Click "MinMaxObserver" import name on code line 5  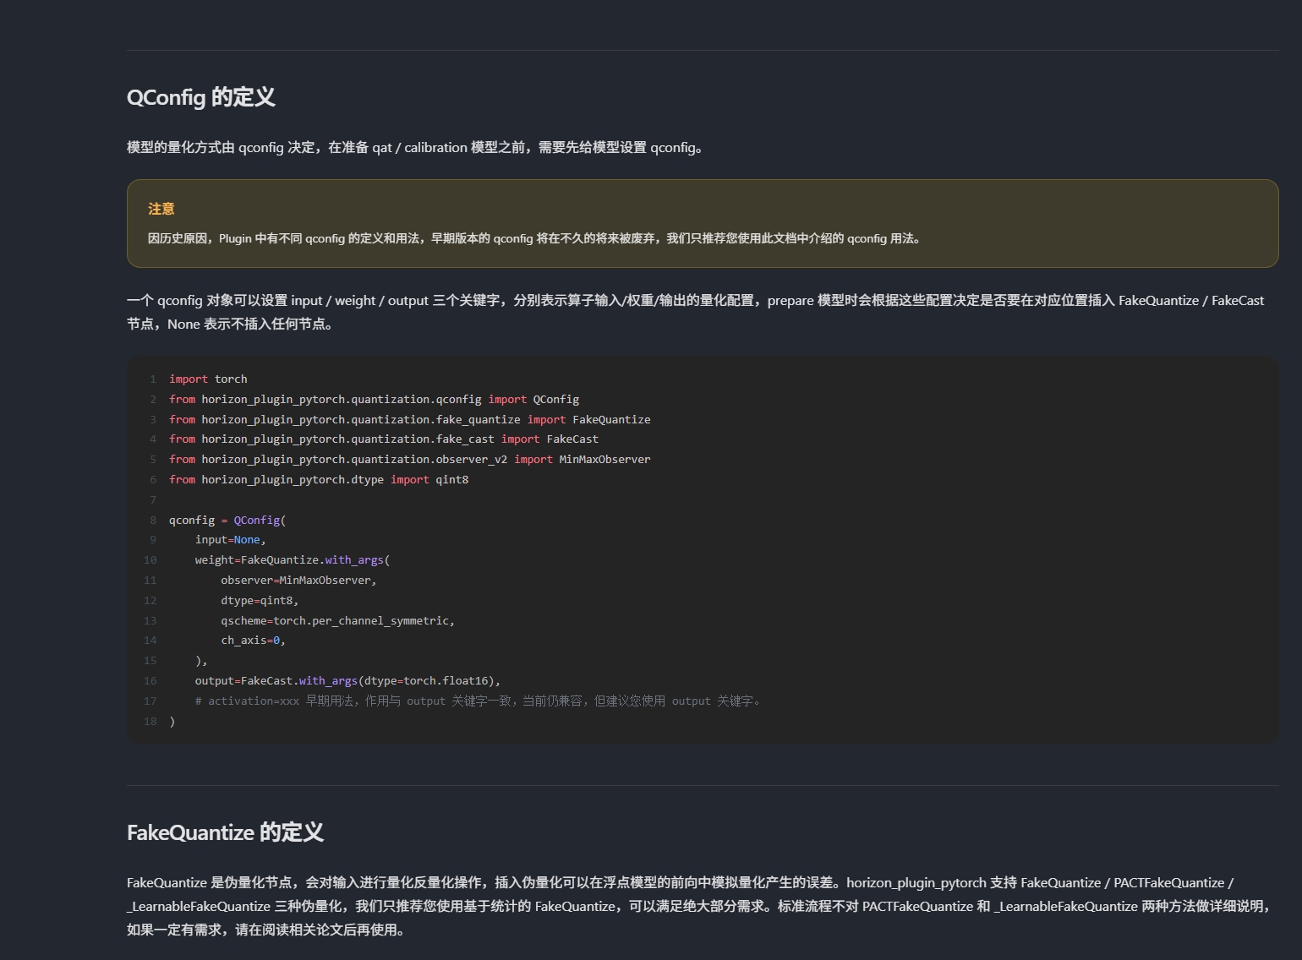point(604,460)
